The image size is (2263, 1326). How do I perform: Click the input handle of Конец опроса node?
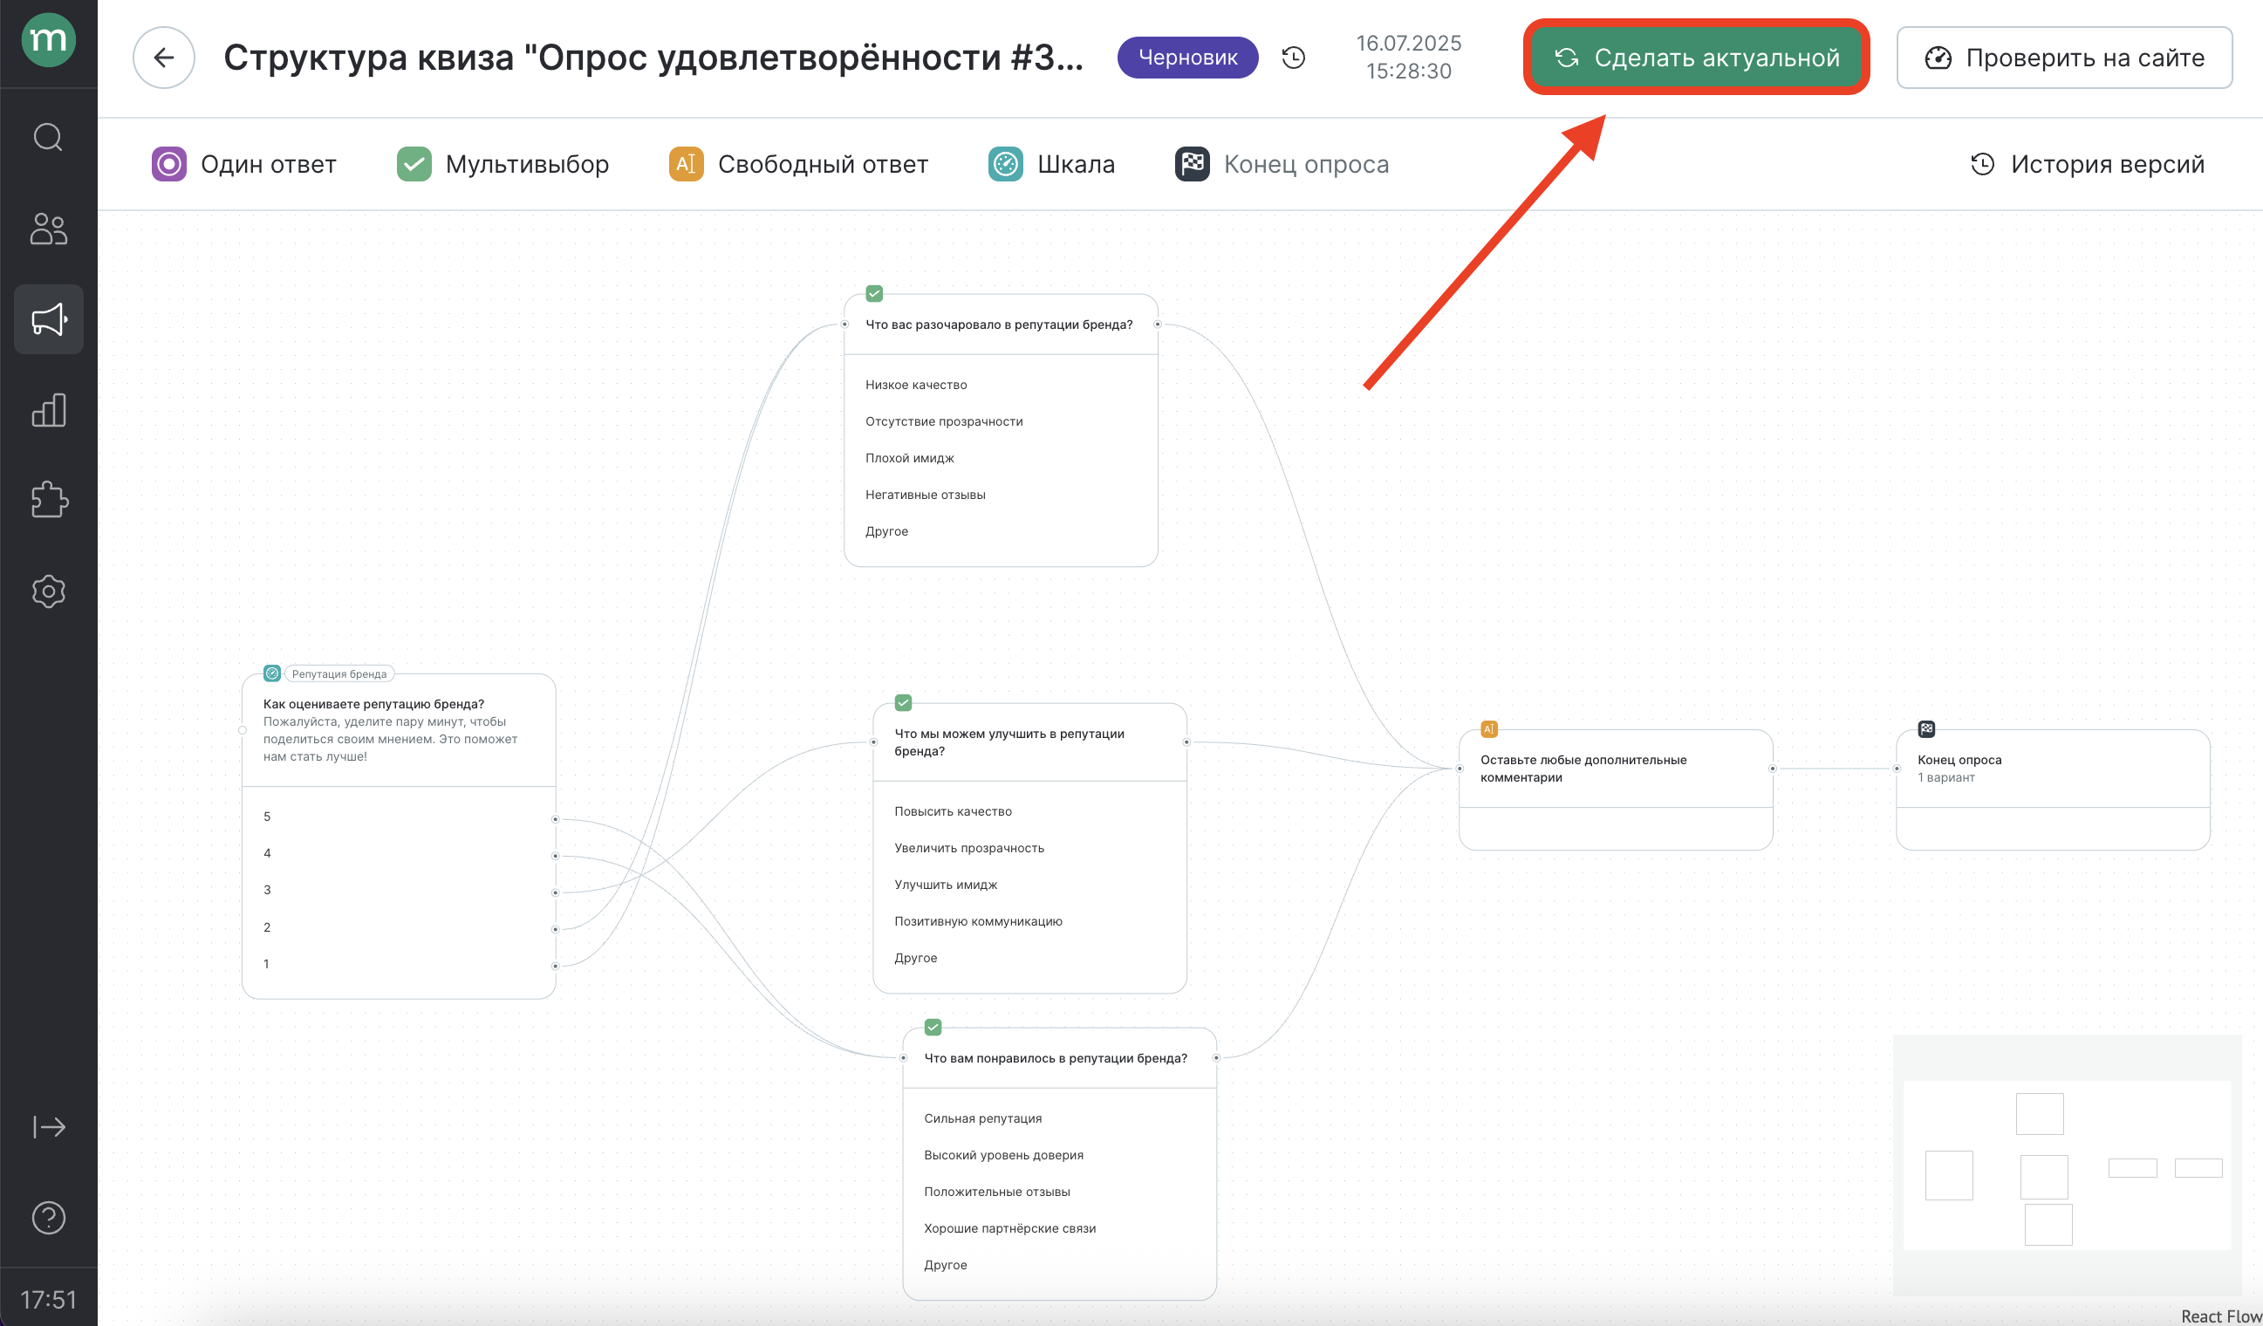[1897, 769]
